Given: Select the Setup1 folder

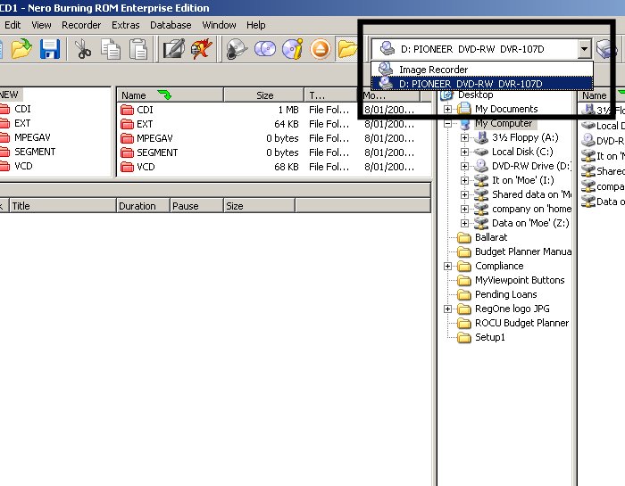Looking at the screenshot, I should (490, 338).
